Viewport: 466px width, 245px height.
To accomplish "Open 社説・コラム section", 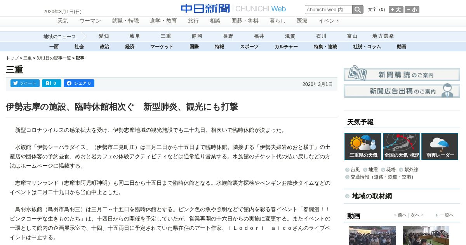I will 367,47.
